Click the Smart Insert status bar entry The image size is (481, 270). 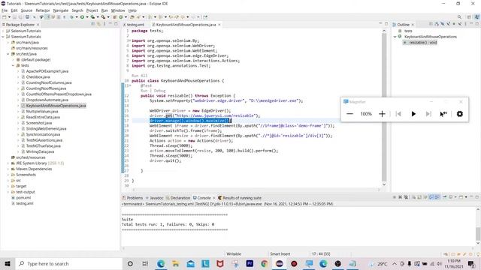coord(280,253)
